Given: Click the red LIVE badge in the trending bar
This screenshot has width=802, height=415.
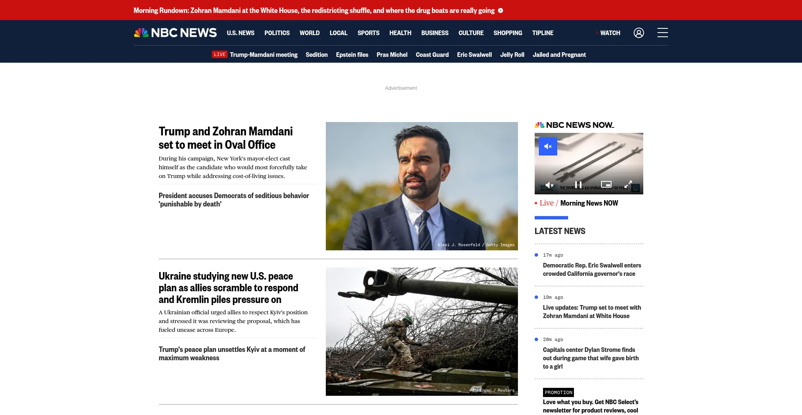Looking at the screenshot, I should tap(219, 54).
